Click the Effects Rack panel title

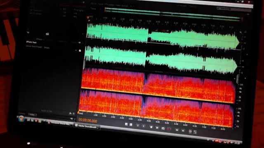pos(31,42)
